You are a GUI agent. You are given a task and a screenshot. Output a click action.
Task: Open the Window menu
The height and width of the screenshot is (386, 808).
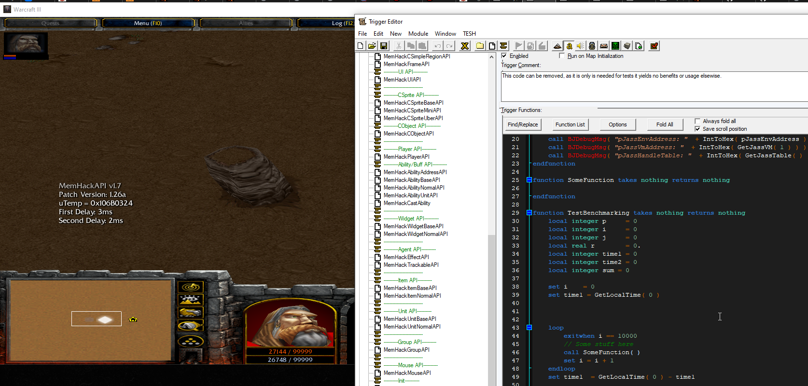coord(446,34)
